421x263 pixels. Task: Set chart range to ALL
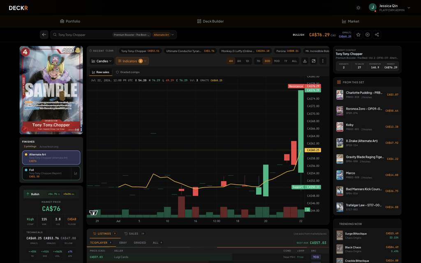(x=294, y=61)
